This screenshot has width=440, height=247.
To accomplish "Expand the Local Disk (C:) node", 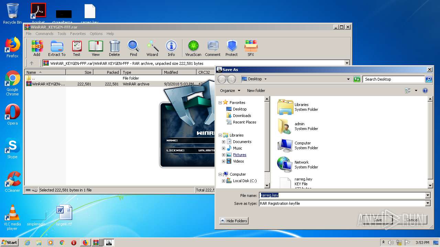I will click(223, 181).
